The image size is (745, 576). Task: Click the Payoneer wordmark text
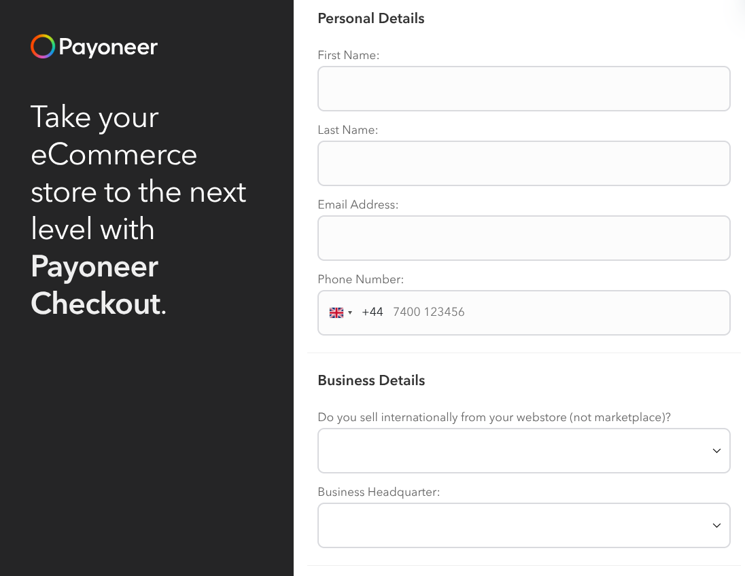(108, 48)
